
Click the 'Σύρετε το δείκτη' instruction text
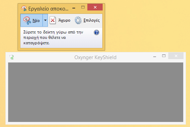[53, 37]
